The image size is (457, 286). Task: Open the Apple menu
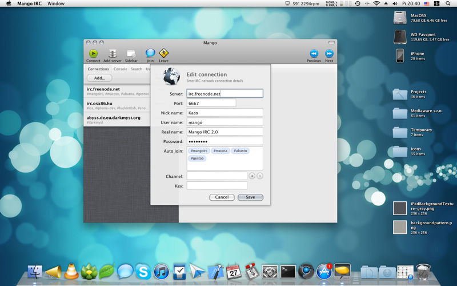pos(9,3)
